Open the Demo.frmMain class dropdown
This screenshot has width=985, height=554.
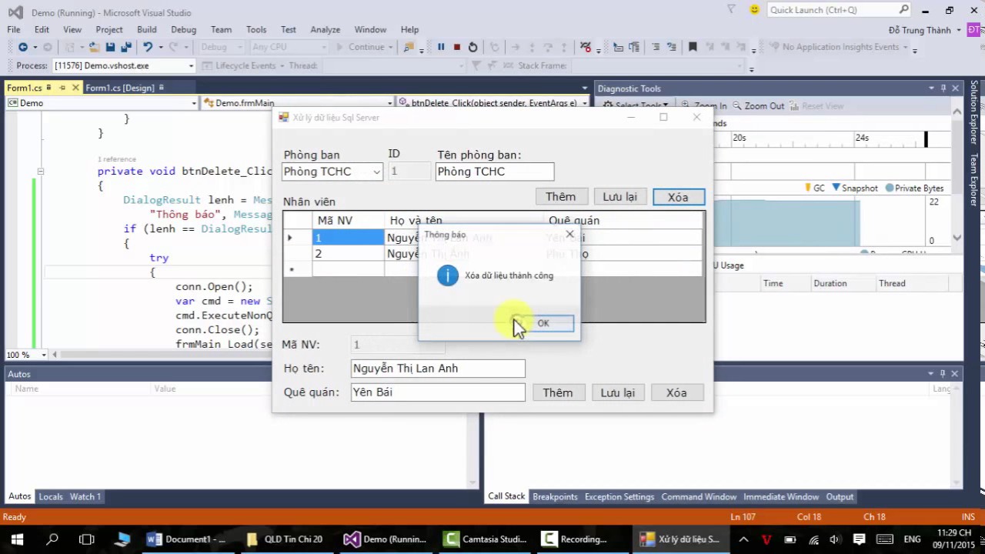(389, 103)
